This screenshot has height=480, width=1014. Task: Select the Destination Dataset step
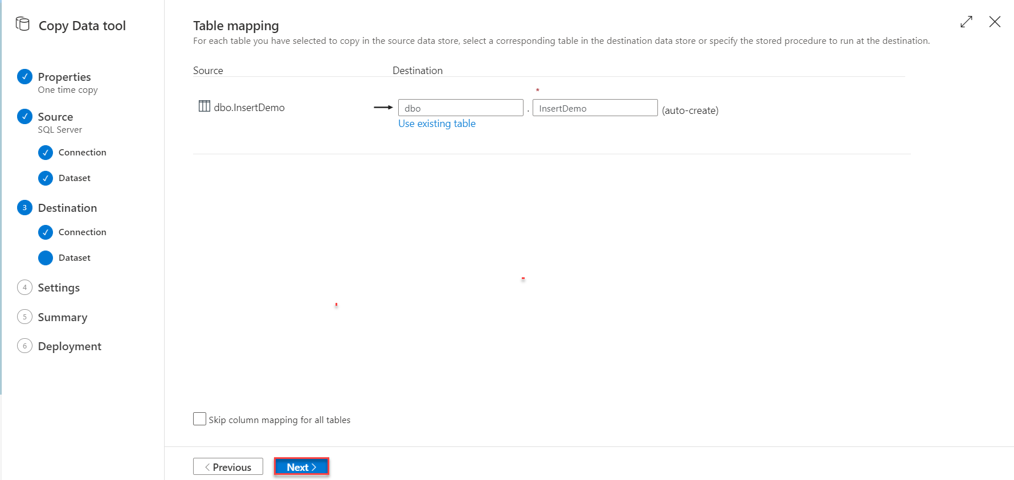coord(74,258)
